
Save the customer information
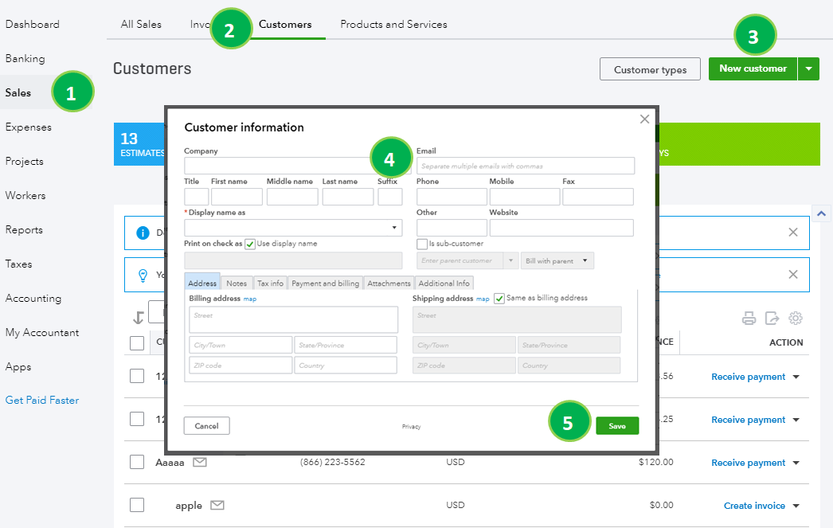[x=617, y=426]
